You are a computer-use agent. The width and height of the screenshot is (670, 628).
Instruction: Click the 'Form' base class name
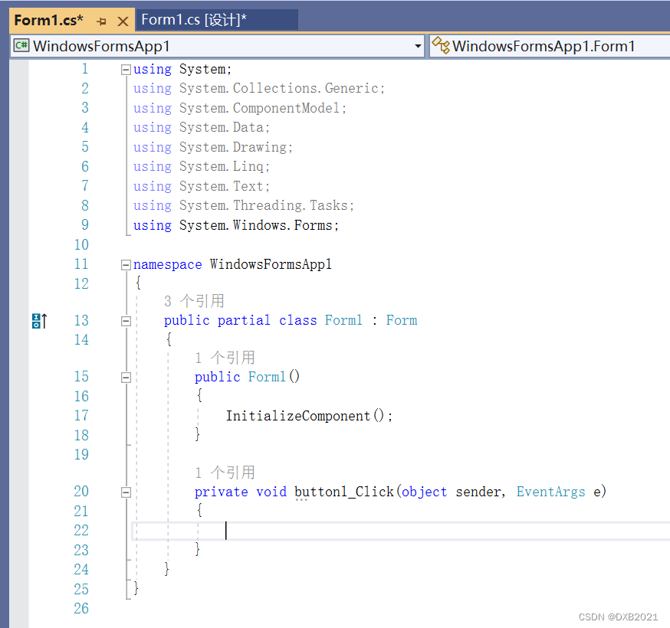tap(402, 320)
